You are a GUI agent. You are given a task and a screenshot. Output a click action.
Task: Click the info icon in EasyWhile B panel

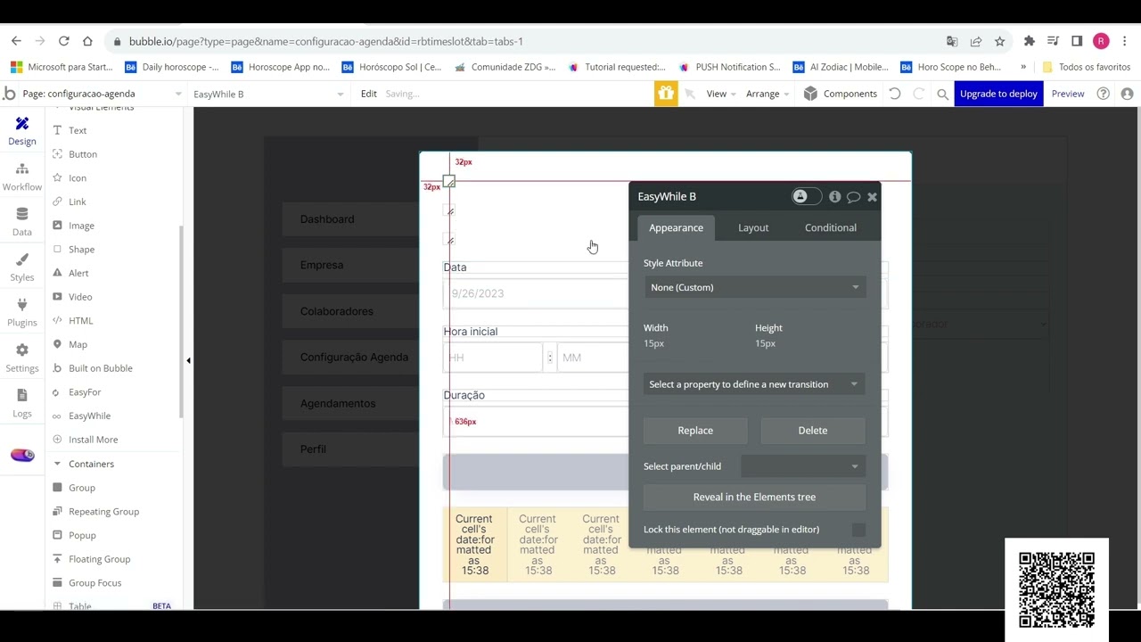[834, 197]
